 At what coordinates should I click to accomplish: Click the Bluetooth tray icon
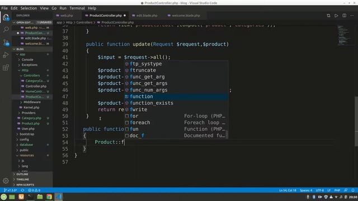(314, 197)
